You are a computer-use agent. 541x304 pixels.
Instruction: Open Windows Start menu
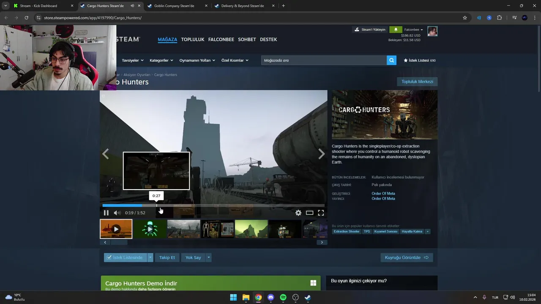pyautogui.click(x=233, y=297)
